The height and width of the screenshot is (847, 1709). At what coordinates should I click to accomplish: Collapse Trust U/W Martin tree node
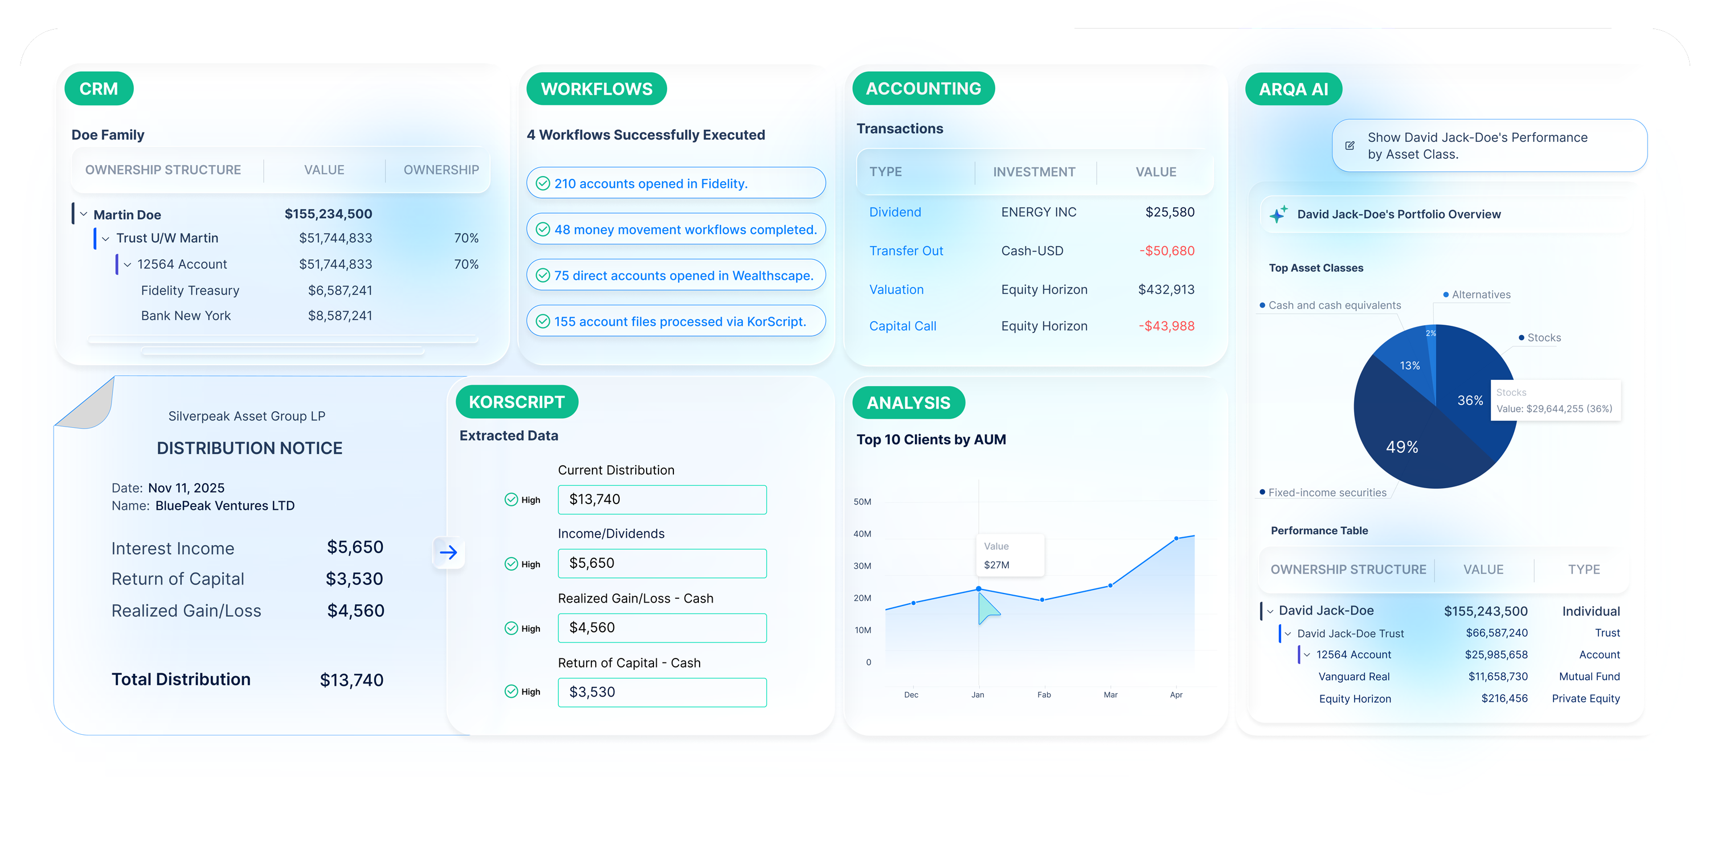[105, 239]
